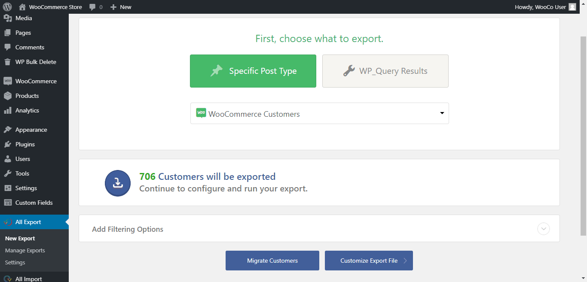Click the All Export logo icon
The height and width of the screenshot is (282, 587).
pyautogui.click(x=7, y=222)
